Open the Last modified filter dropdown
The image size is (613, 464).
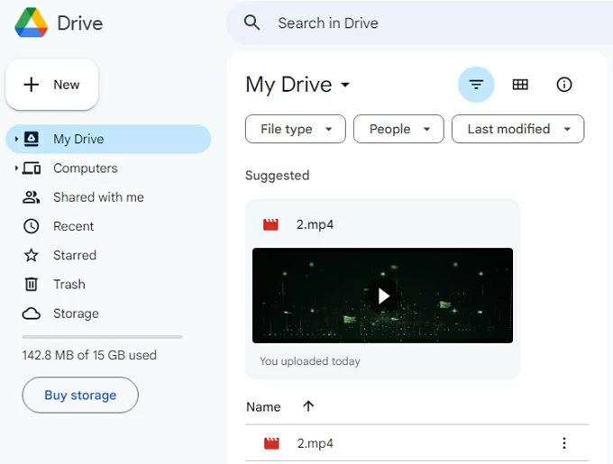click(517, 129)
